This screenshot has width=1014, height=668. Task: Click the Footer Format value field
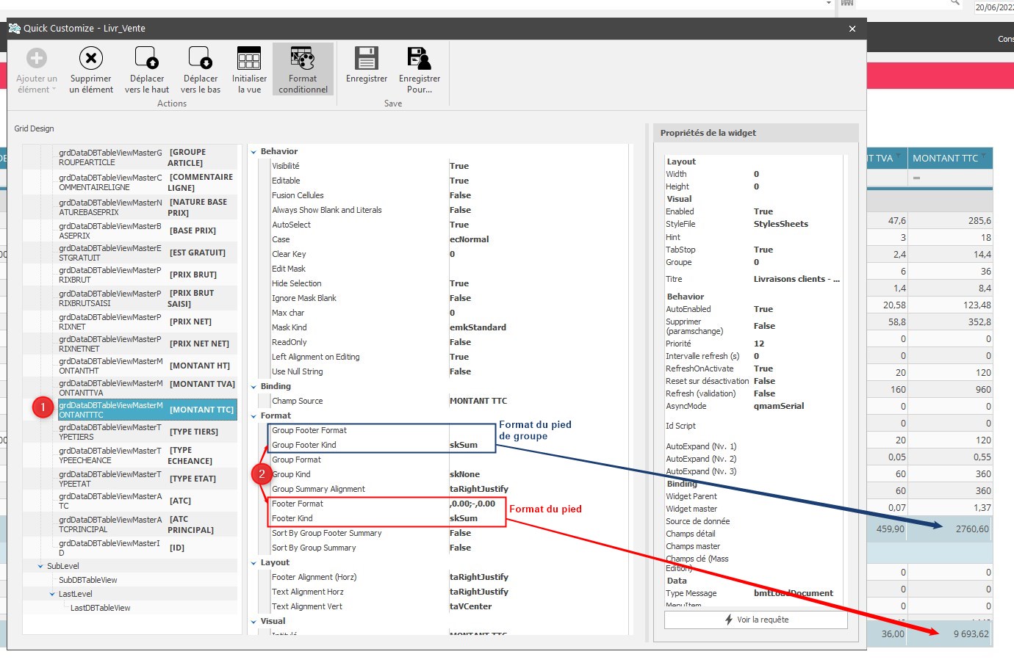(474, 504)
